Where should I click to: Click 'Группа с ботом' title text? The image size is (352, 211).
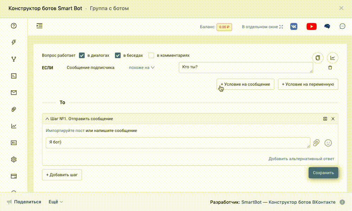coord(109,8)
